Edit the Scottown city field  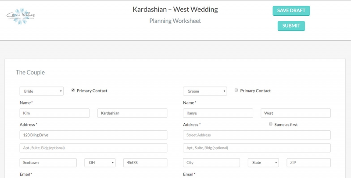click(x=48, y=163)
